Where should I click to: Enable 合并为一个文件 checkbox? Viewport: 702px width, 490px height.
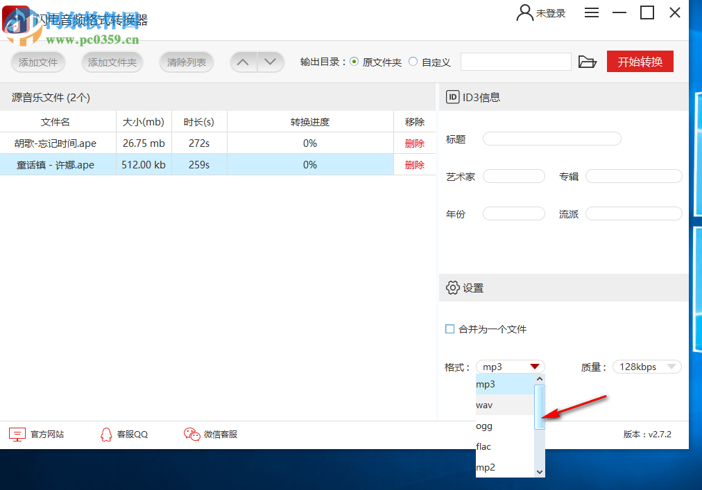click(450, 329)
